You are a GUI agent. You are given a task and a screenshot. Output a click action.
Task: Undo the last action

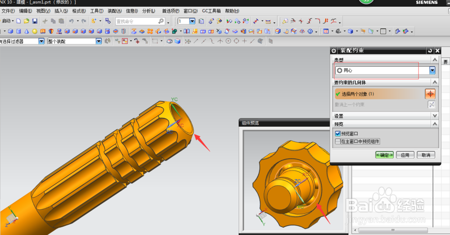pyautogui.click(x=71, y=21)
